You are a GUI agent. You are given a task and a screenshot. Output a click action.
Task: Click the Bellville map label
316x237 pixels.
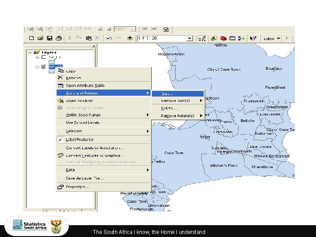[x=247, y=121]
